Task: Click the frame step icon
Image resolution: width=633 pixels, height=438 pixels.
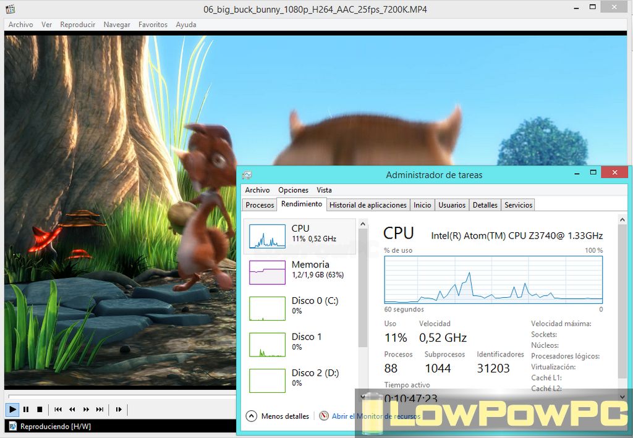Action: 119,409
